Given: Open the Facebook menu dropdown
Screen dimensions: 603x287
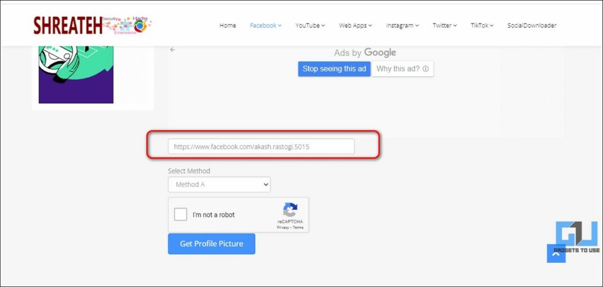Looking at the screenshot, I should [x=265, y=25].
